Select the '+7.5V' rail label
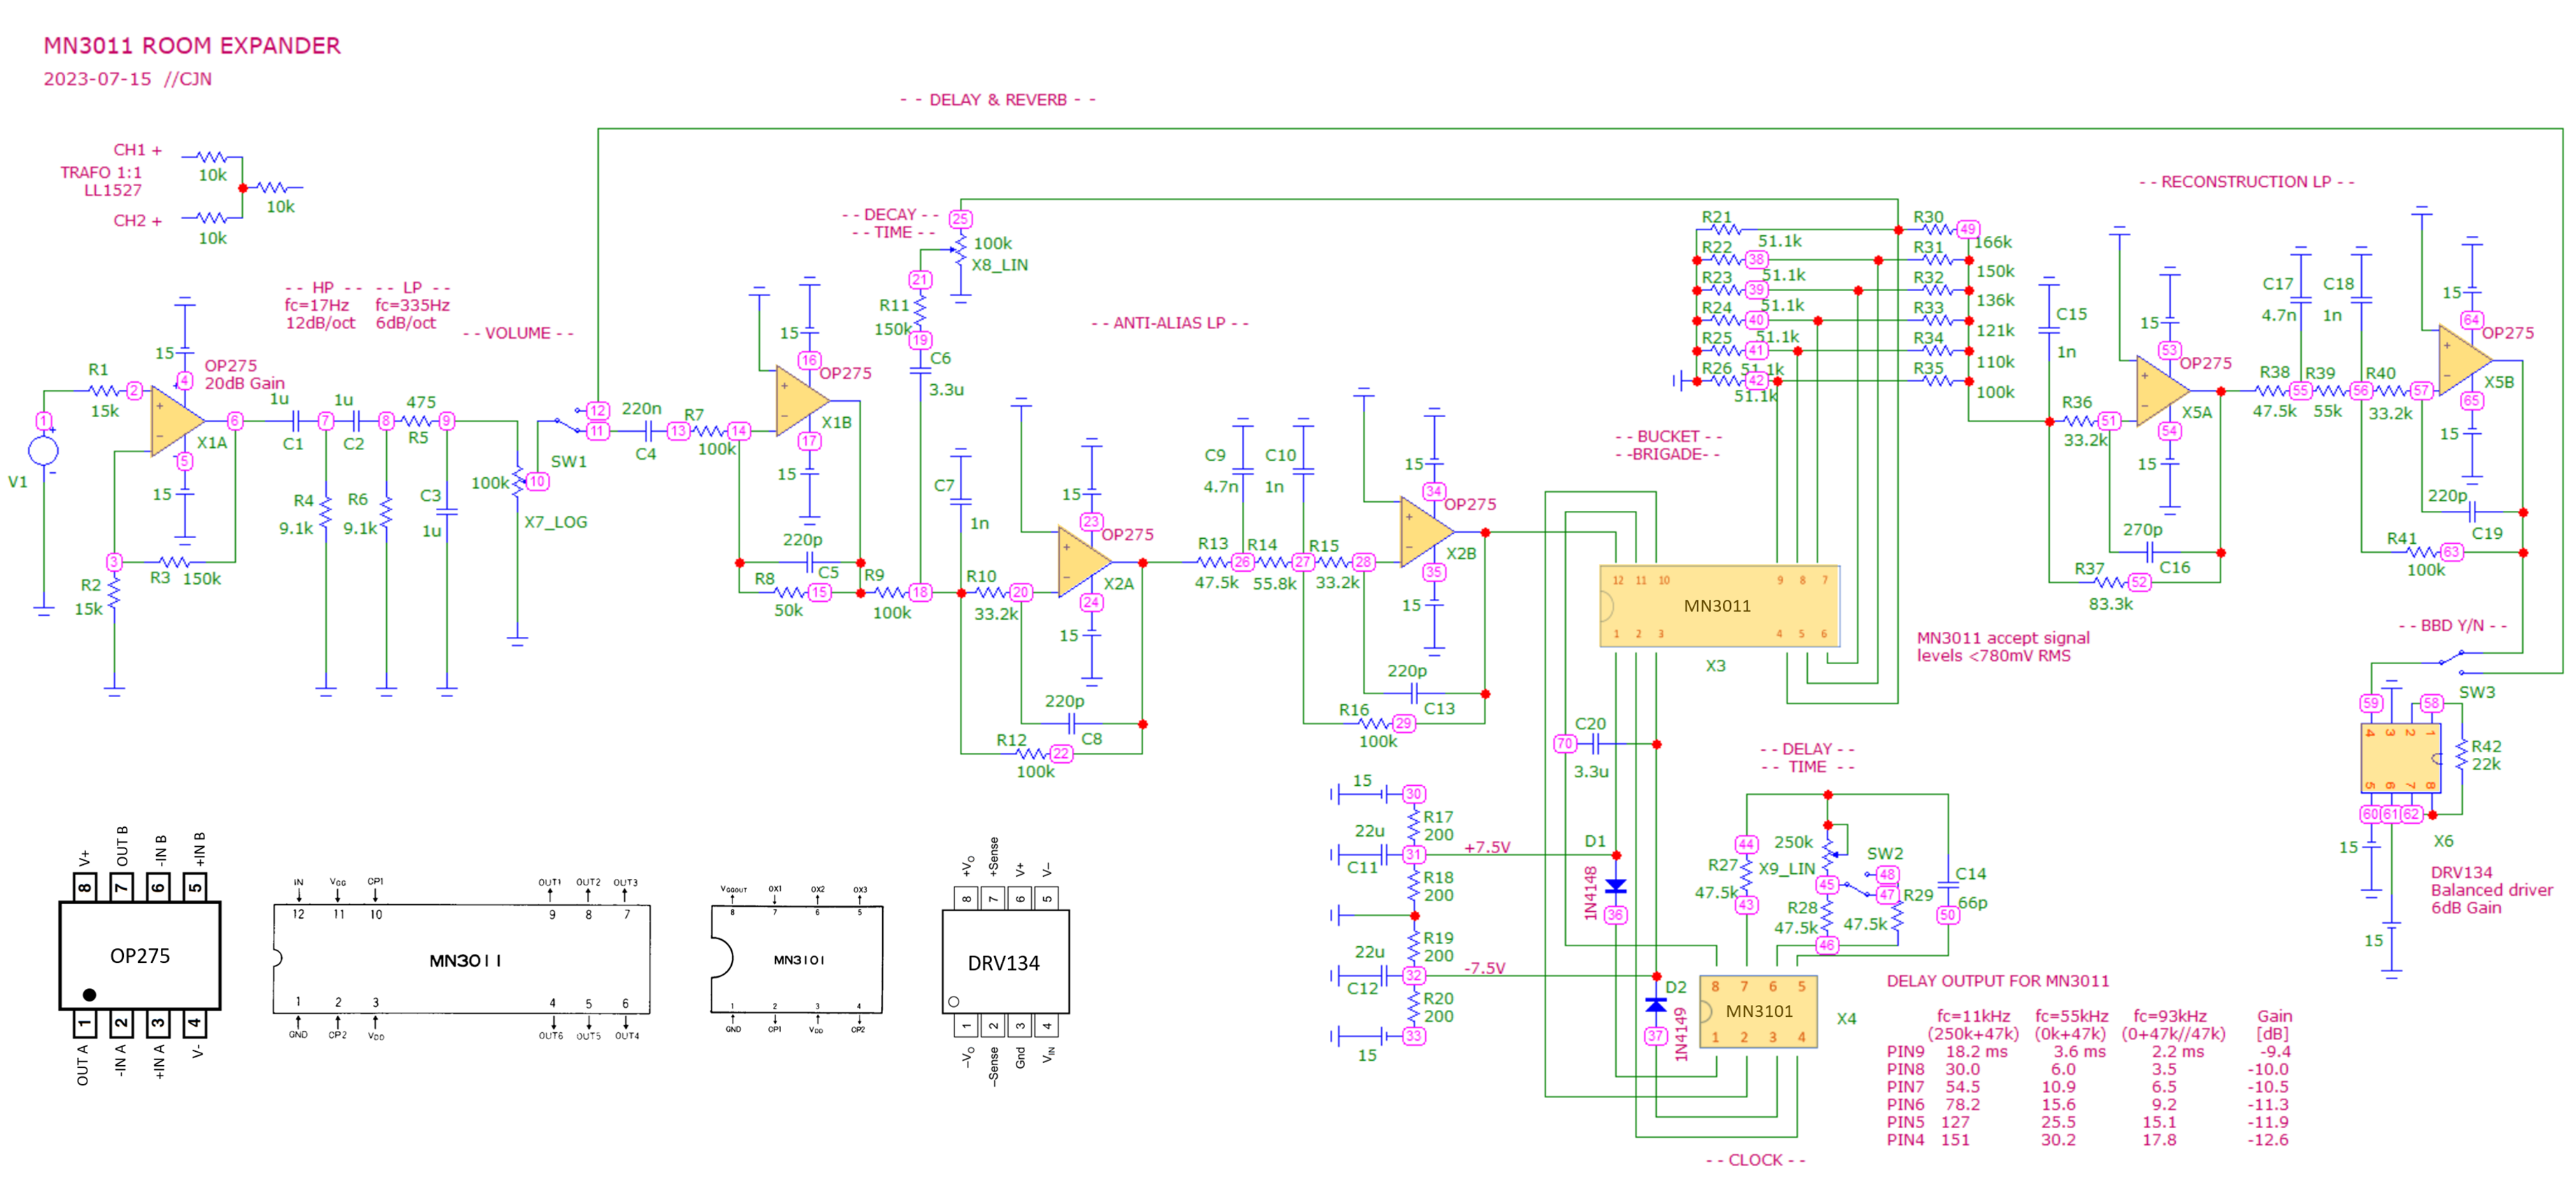Image resolution: width=2576 pixels, height=1189 pixels. [x=1487, y=847]
